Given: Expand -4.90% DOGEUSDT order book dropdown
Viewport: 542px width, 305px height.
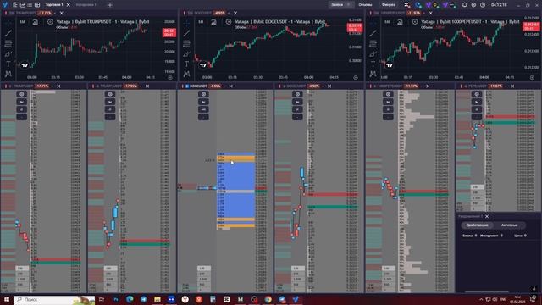Looking at the screenshot, I should coord(323,86).
